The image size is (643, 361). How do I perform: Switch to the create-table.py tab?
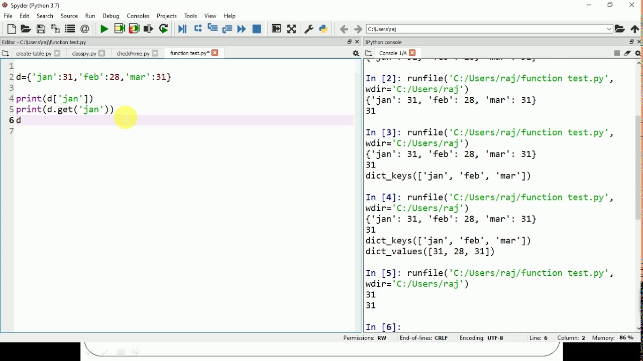pos(33,54)
